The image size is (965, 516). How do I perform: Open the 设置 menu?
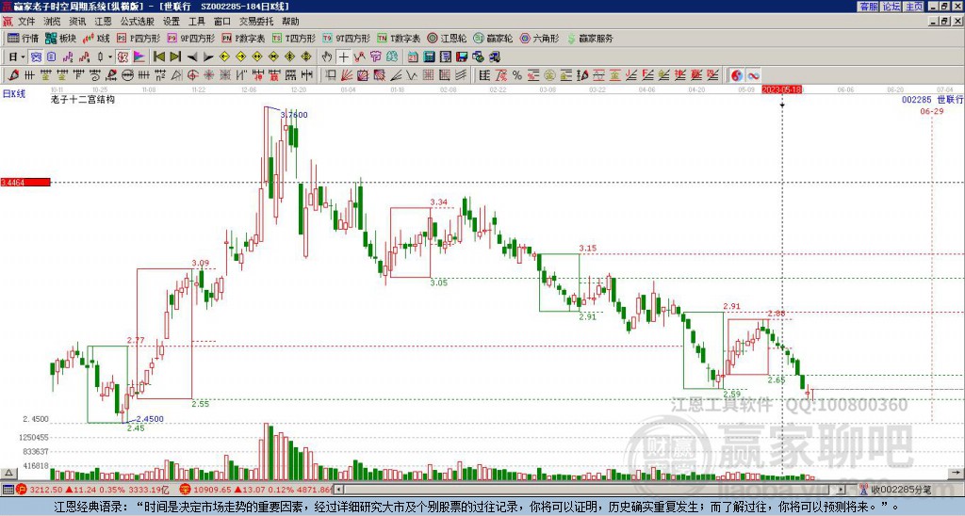172,22
